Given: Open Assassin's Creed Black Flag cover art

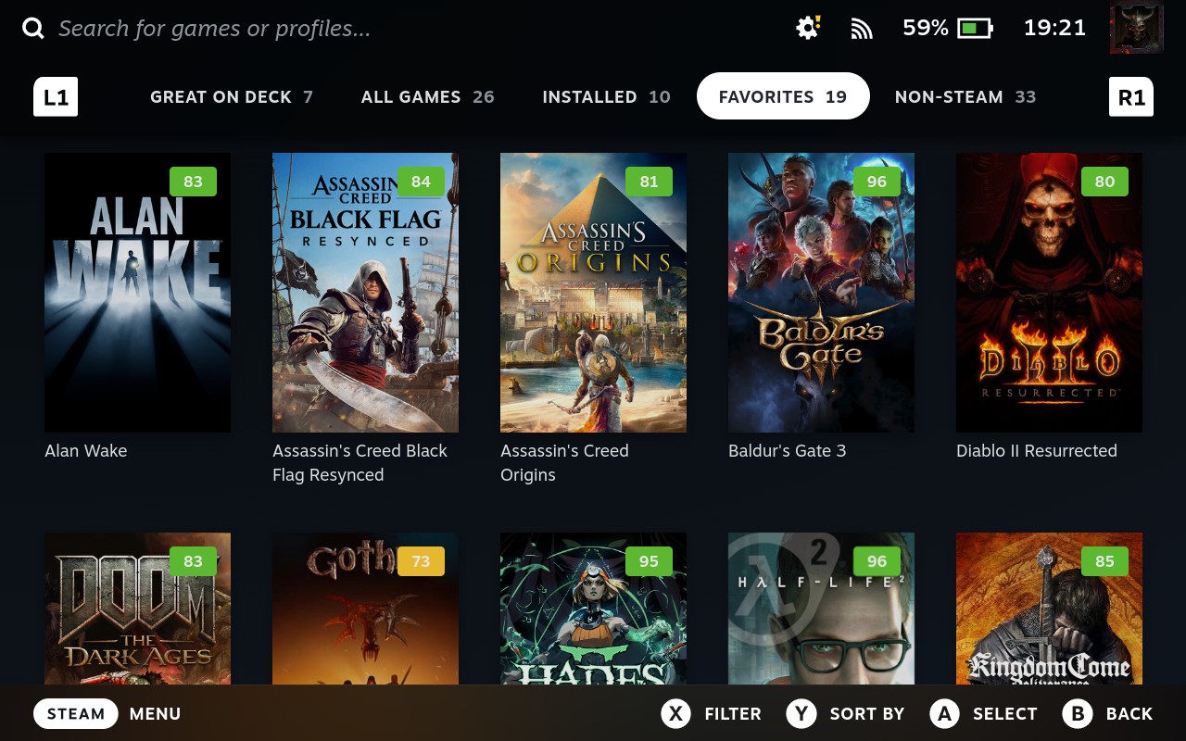Looking at the screenshot, I should pos(365,293).
